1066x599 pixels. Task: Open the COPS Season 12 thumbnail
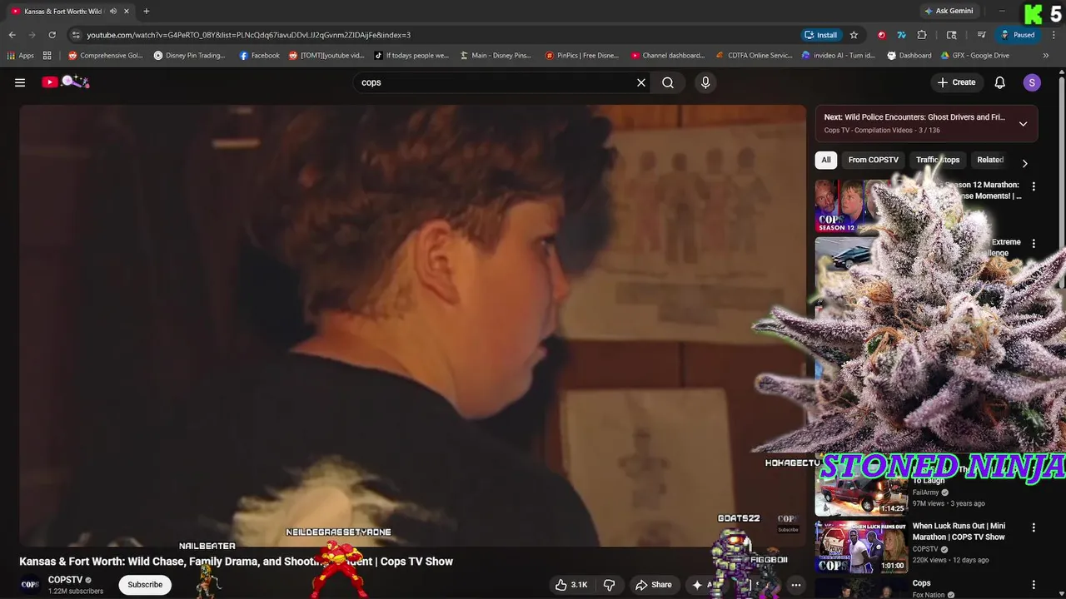point(851,205)
